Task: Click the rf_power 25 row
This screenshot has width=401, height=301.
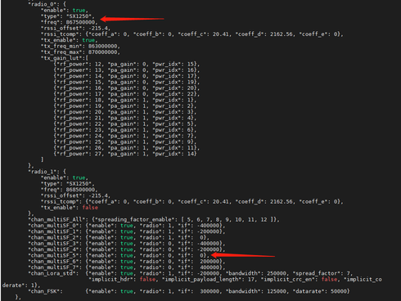Action: (125, 142)
